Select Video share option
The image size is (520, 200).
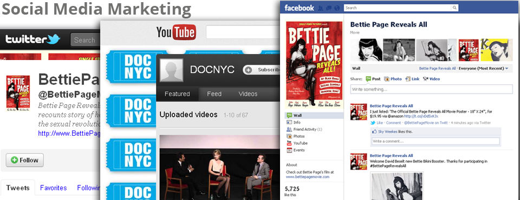click(431, 79)
